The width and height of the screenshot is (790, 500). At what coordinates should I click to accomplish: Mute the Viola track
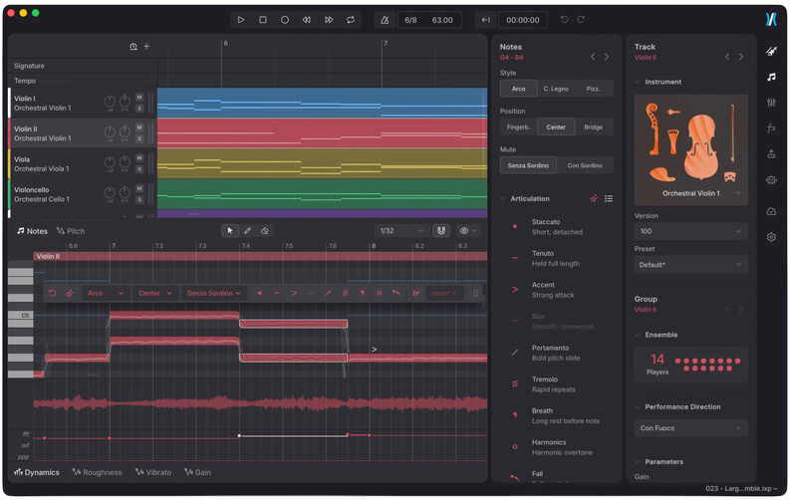point(139,158)
